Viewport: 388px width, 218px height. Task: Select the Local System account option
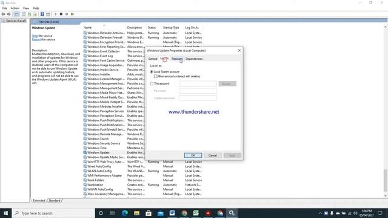click(x=152, y=71)
